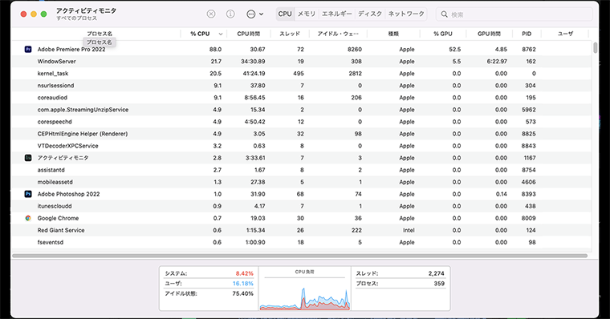Select the Adobe Premiere Pro 2022 process

(x=302, y=50)
